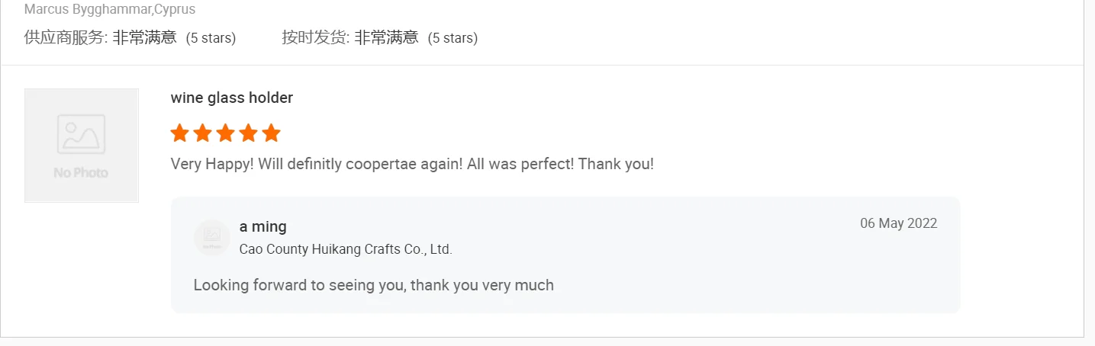
Task: Open the wine glass holder product title
Action: (x=232, y=98)
